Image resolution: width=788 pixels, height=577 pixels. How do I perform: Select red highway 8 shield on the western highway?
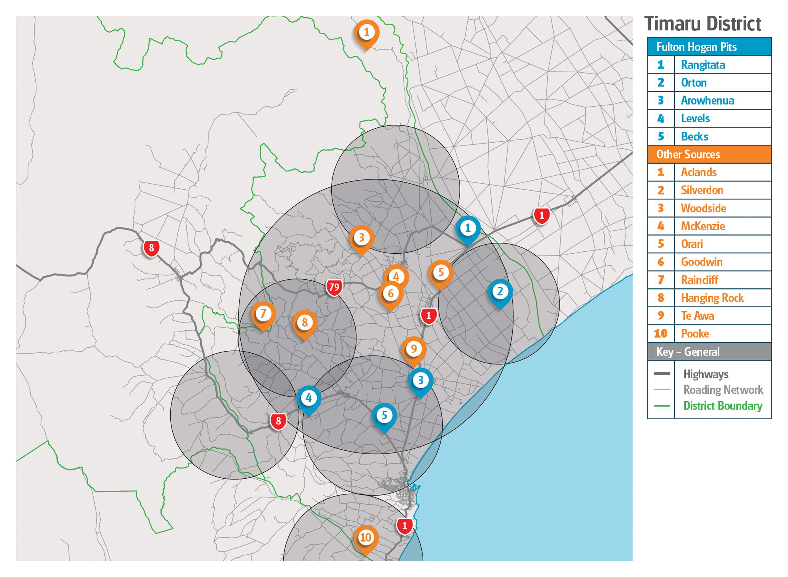point(151,249)
